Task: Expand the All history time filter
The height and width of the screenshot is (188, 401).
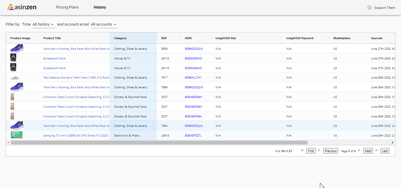Action: tap(43, 24)
